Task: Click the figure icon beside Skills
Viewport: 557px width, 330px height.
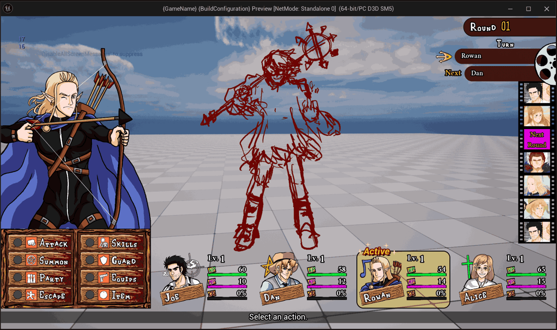Action: [103, 242]
